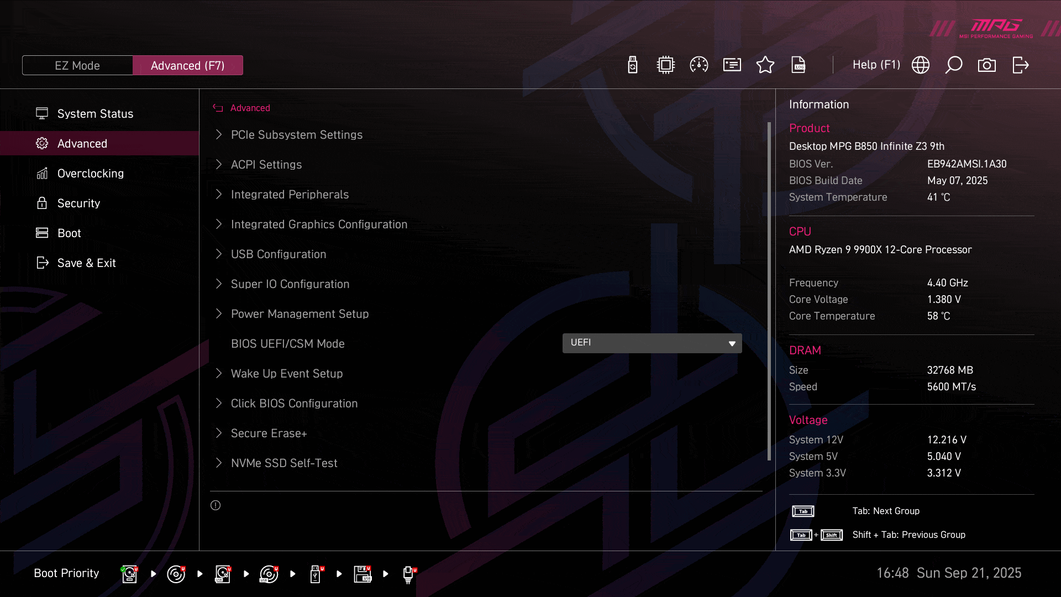Switch to EZ Mode
Image resolution: width=1061 pixels, height=597 pixels.
(x=77, y=65)
